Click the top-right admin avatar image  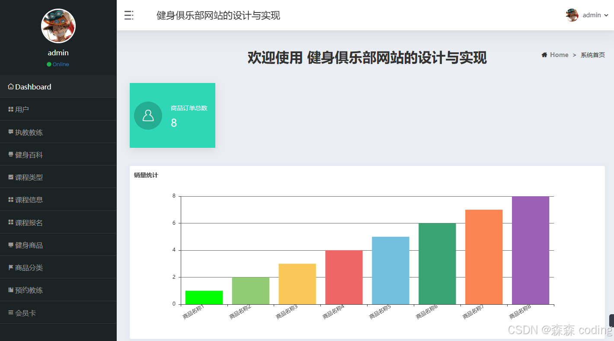pyautogui.click(x=572, y=15)
